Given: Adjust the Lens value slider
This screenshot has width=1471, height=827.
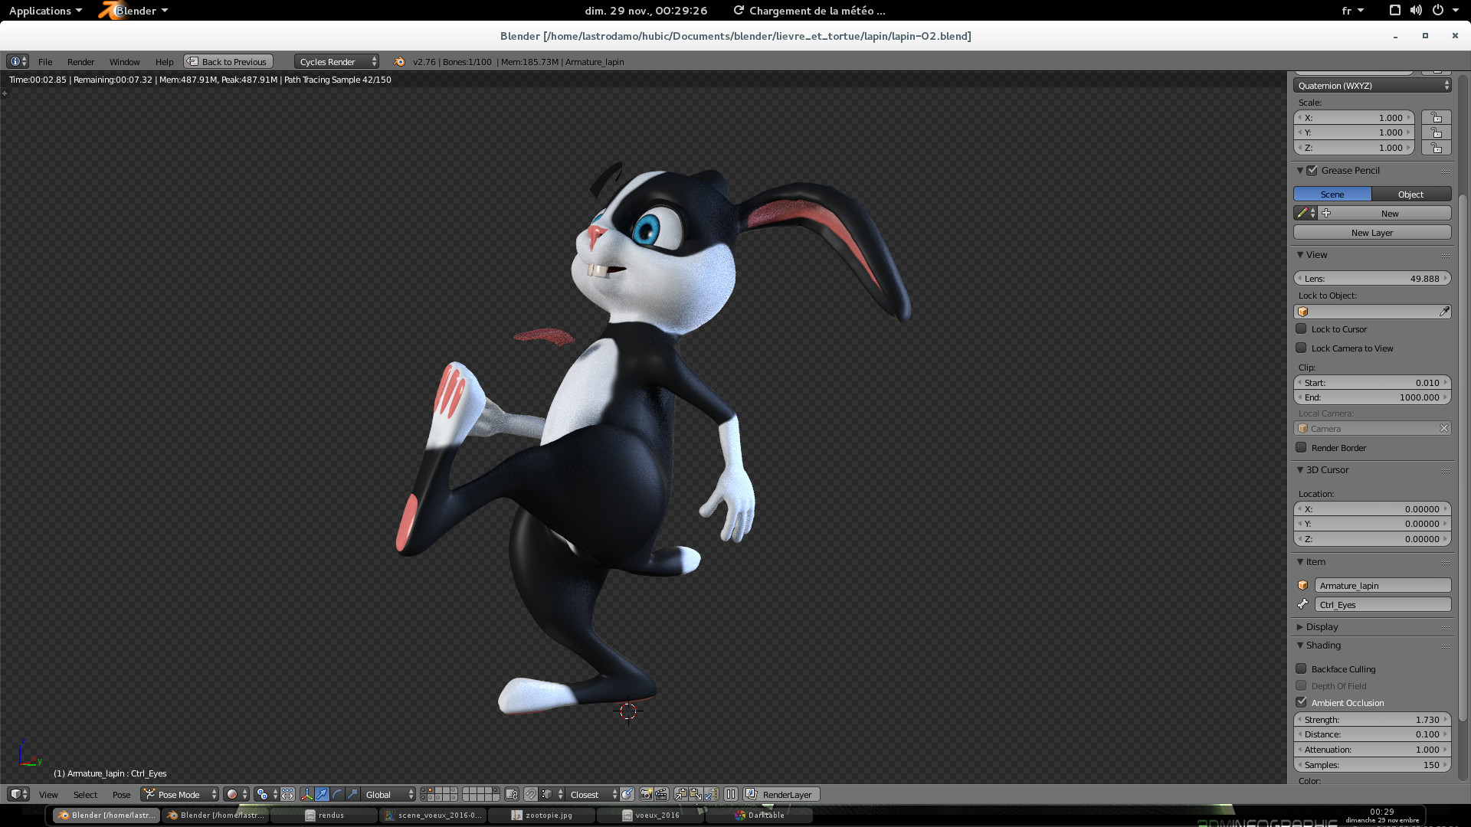Looking at the screenshot, I should pos(1372,279).
